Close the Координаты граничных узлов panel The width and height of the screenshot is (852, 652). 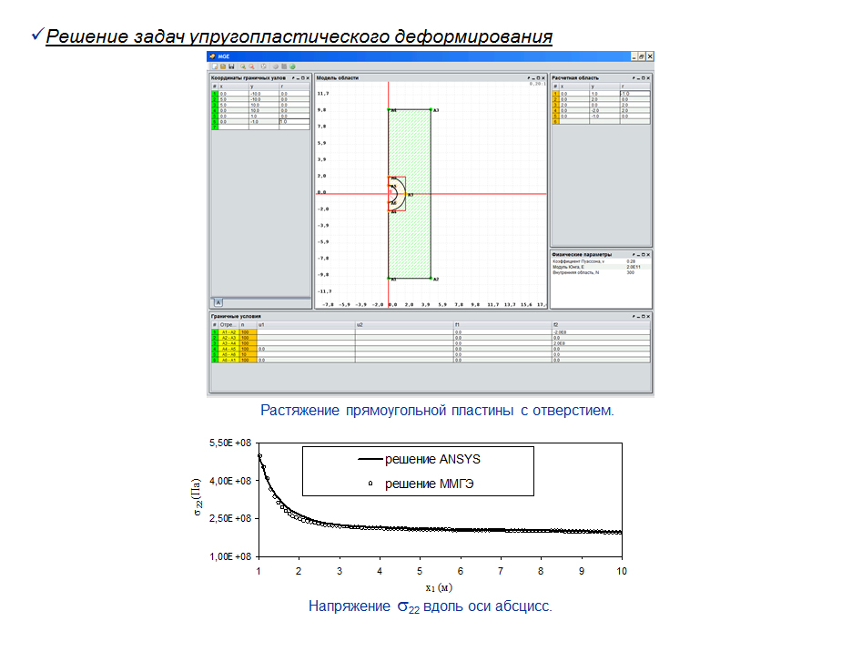click(x=308, y=78)
